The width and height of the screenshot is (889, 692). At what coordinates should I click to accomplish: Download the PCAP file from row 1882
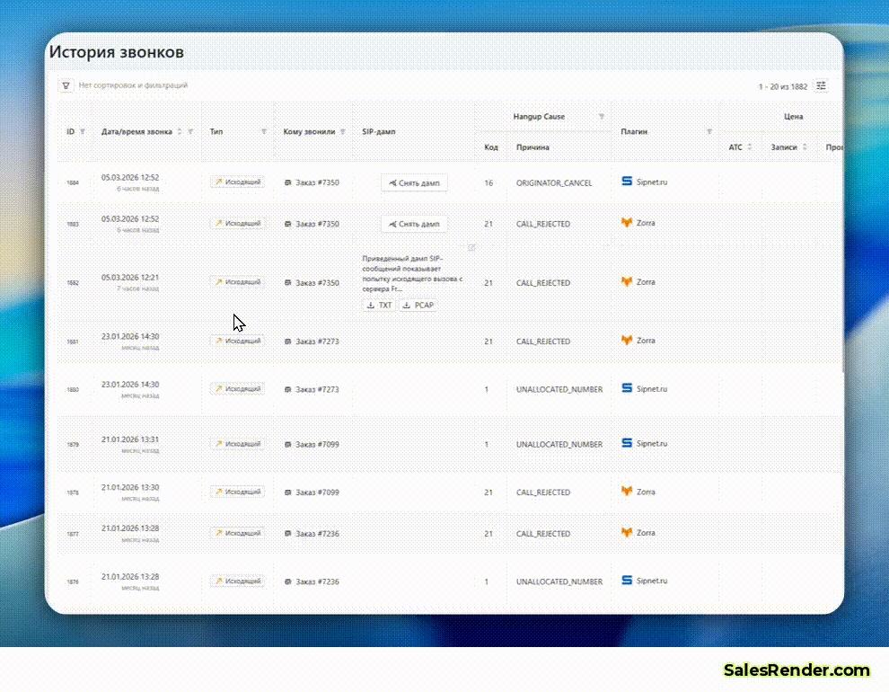click(418, 305)
